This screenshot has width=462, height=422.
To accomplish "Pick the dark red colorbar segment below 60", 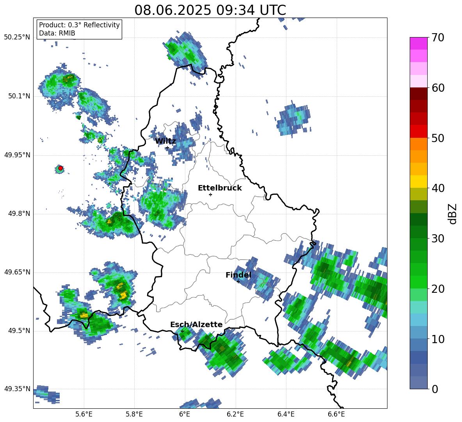I will pos(418,94).
